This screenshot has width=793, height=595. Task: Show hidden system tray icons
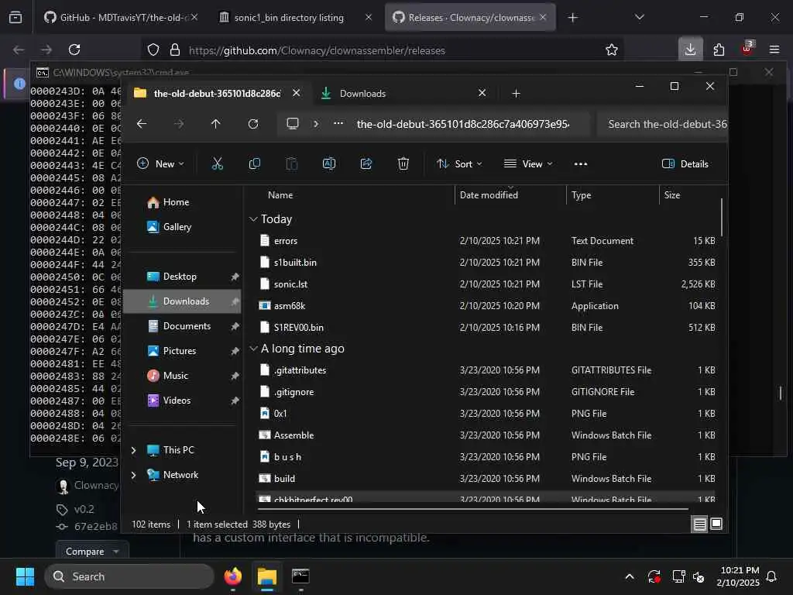[629, 576]
